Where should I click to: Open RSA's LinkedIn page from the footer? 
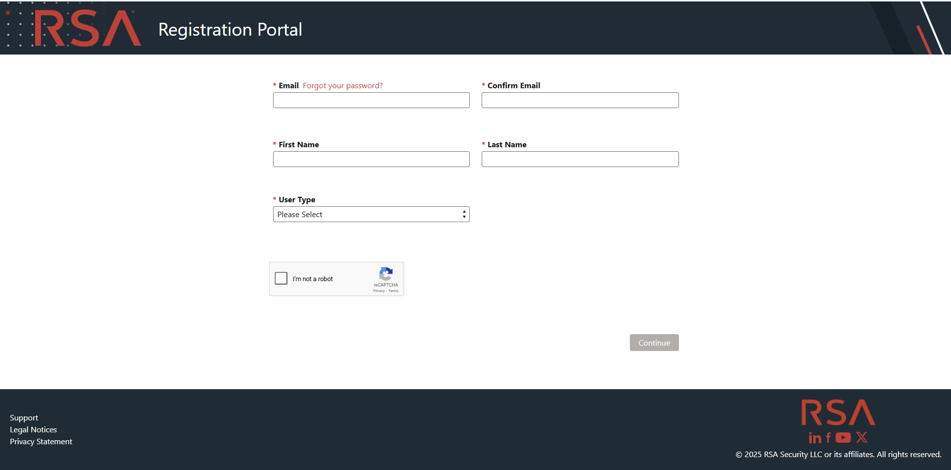click(x=815, y=438)
